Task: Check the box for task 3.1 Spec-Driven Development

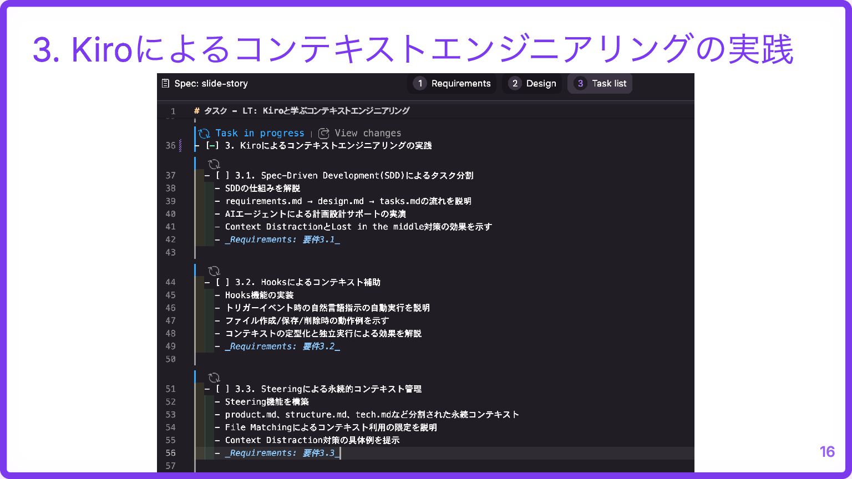Action: pyautogui.click(x=222, y=176)
